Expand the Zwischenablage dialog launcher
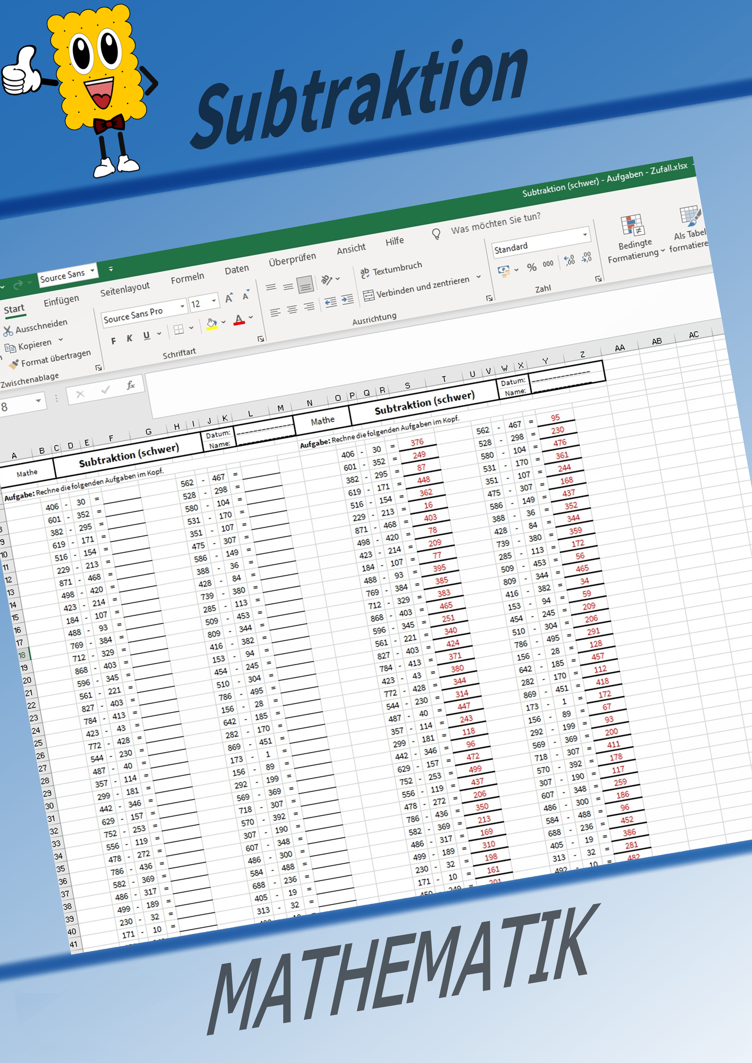 (x=98, y=367)
